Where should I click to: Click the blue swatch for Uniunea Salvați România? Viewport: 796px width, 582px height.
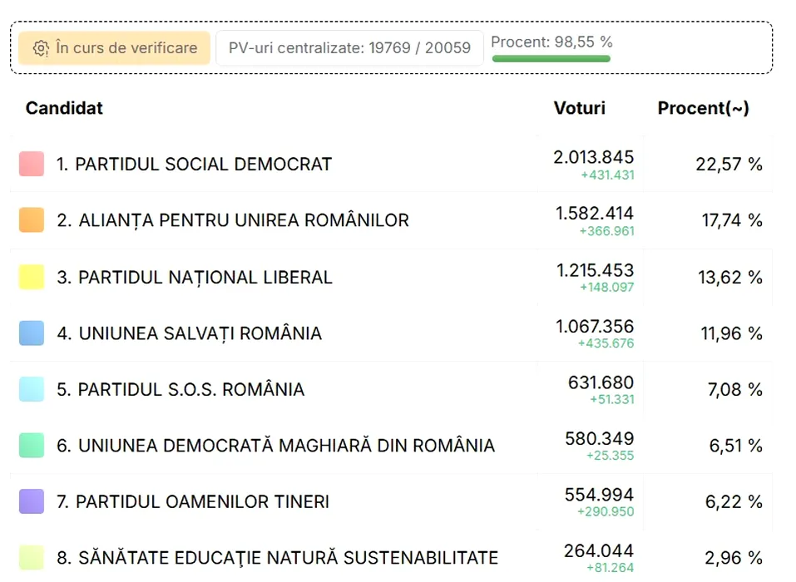[x=32, y=333]
